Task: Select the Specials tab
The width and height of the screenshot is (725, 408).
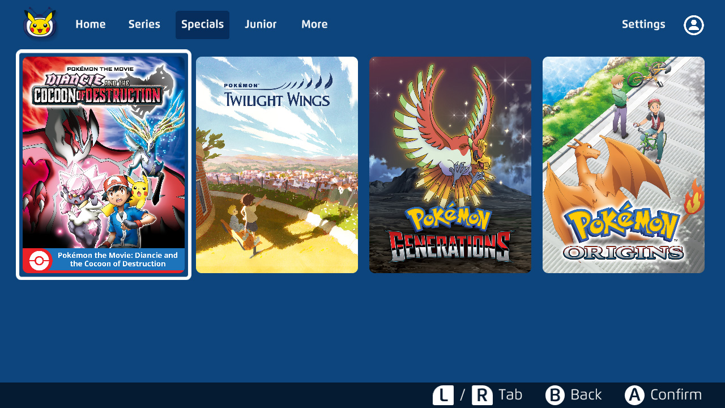Action: click(202, 24)
